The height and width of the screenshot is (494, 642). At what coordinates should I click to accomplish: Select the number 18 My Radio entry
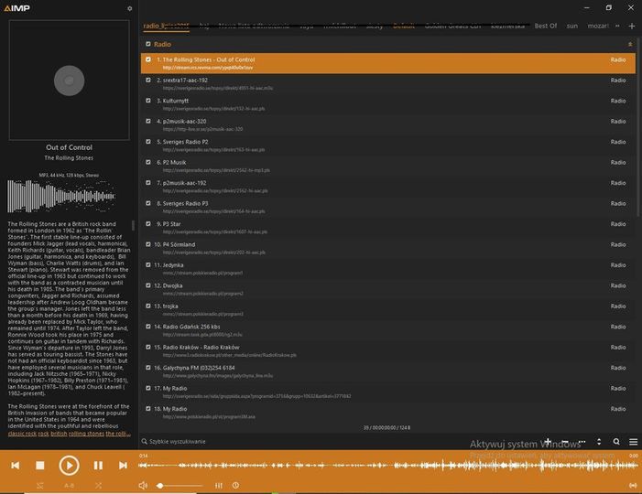(x=388, y=413)
